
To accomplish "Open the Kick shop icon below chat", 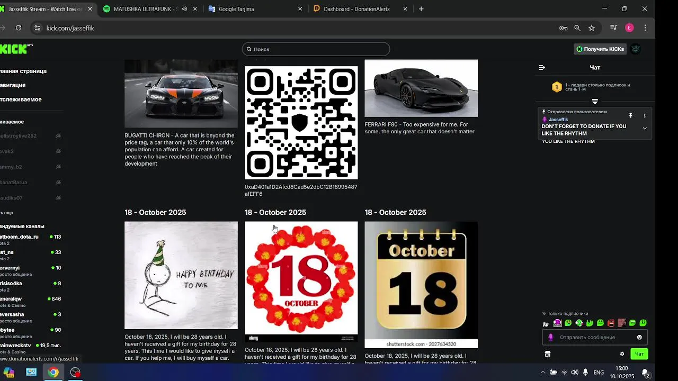I will point(548,354).
